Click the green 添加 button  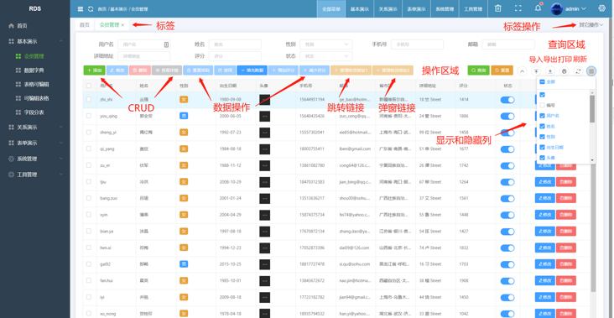[x=94, y=70]
